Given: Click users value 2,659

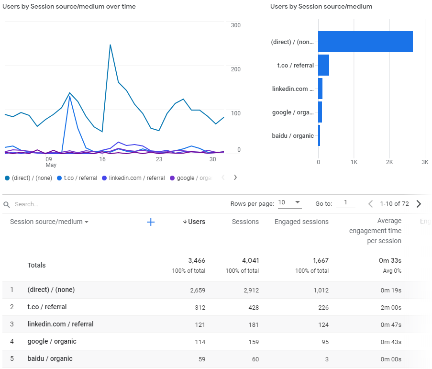Looking at the screenshot, I should [198, 291].
